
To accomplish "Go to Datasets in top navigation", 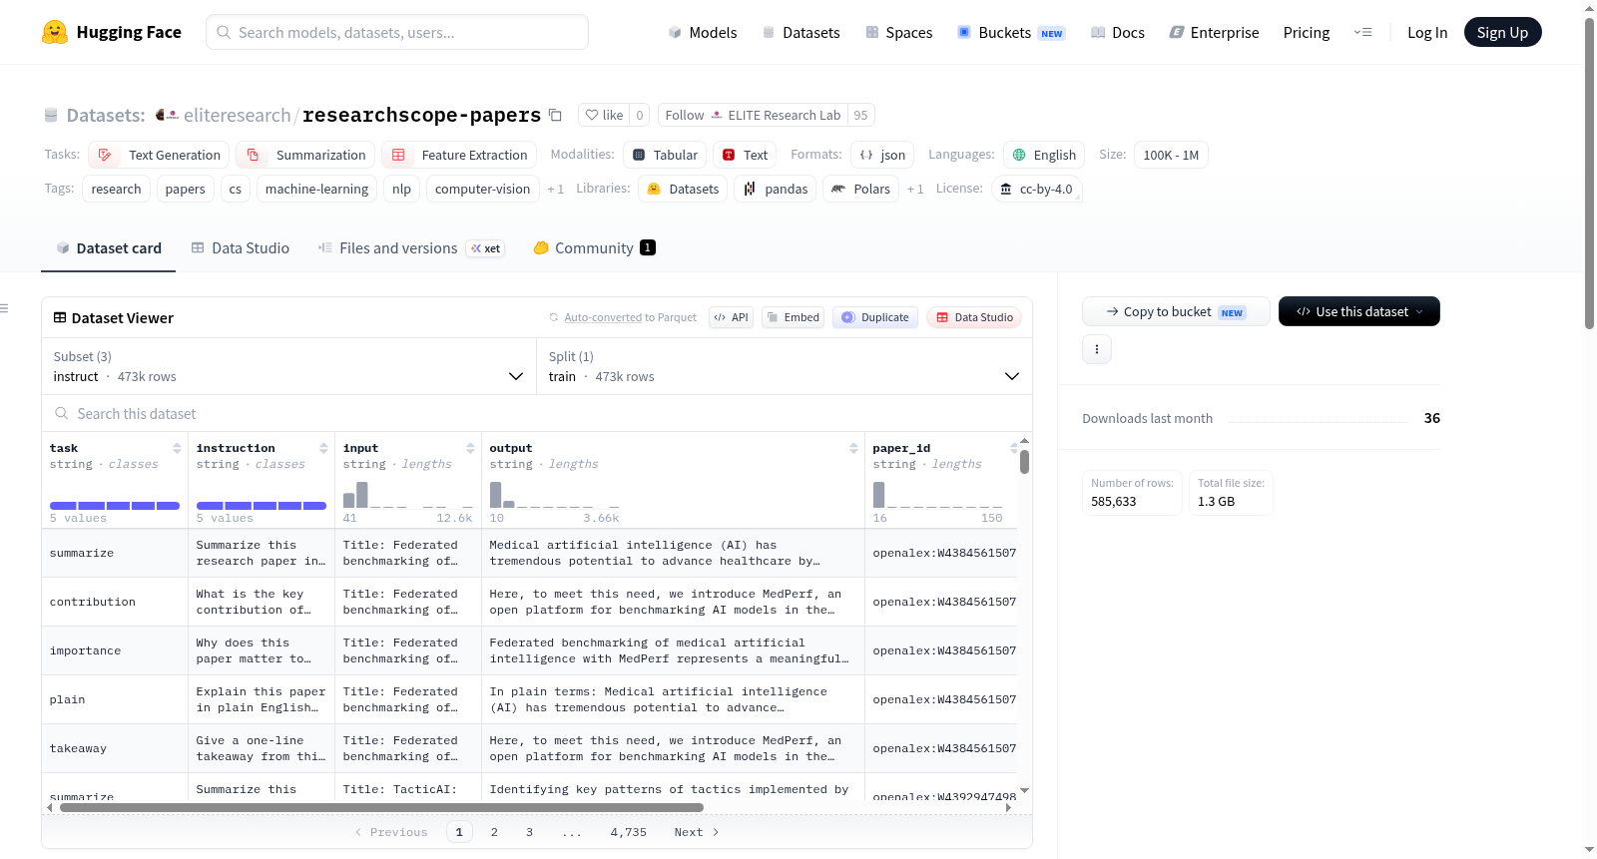I will pos(800,32).
